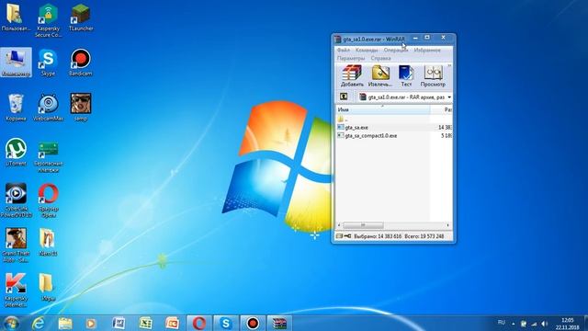This screenshot has height=331, width=588.
Task: Open the Параметры menu in WinRAR
Action: tap(351, 58)
